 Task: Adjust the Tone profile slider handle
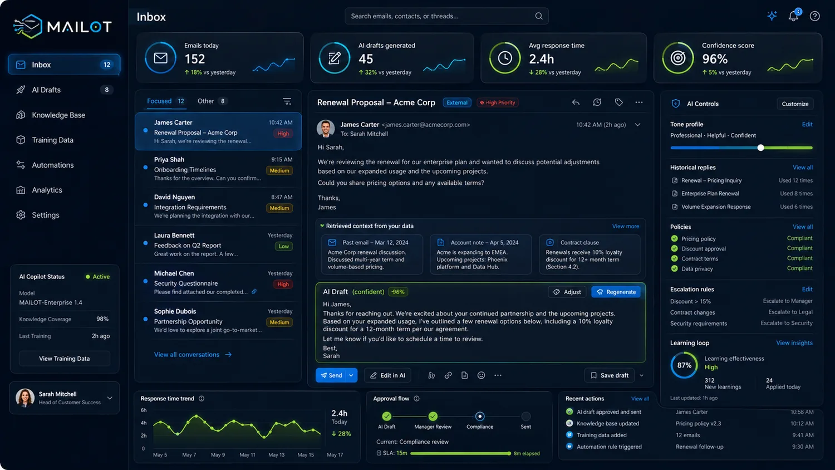(760, 148)
